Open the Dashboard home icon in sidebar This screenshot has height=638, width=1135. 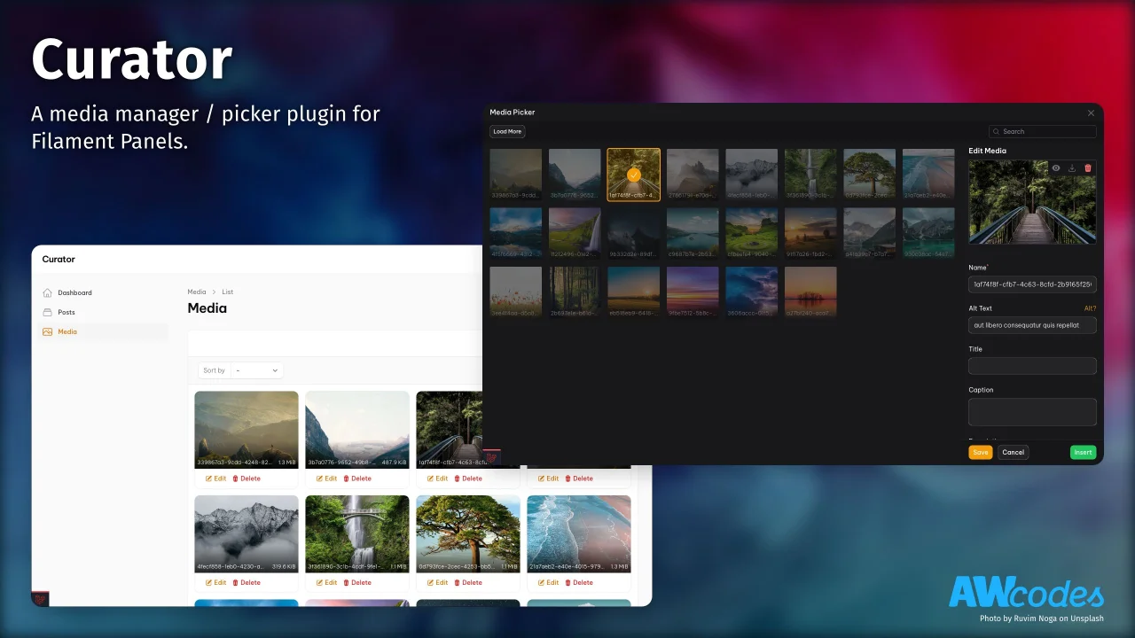(x=50, y=292)
